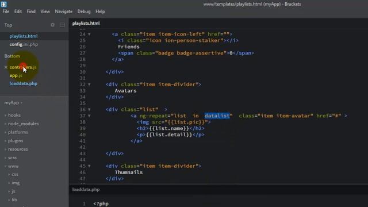This screenshot has width=368, height=207.
Task: Expand the css folder under www
Action: click(15, 174)
